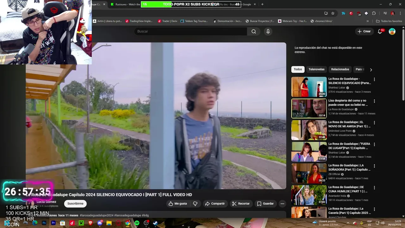This screenshot has width=405, height=228.
Task: Open the white dice-shaped extension icon
Action: click(x=366, y=13)
